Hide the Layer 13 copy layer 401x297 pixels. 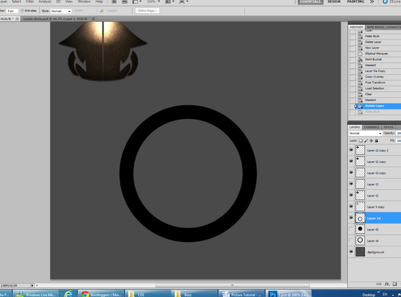point(351,173)
